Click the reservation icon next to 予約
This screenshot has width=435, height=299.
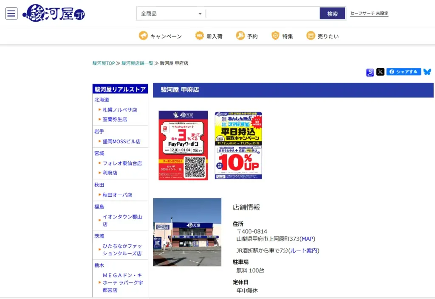pyautogui.click(x=240, y=36)
